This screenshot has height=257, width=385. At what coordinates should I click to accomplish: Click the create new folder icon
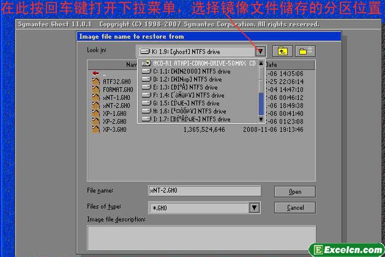305,51
